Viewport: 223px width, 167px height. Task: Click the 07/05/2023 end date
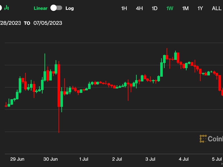coord(48,23)
